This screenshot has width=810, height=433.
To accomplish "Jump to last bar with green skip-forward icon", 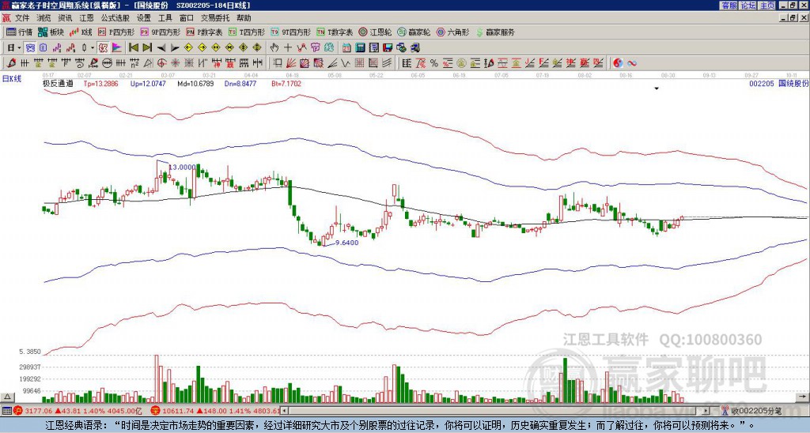I will pyautogui.click(x=147, y=48).
